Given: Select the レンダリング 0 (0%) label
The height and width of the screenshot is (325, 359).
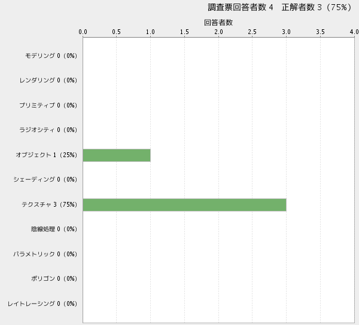Looking at the screenshot, I should 48,80.
